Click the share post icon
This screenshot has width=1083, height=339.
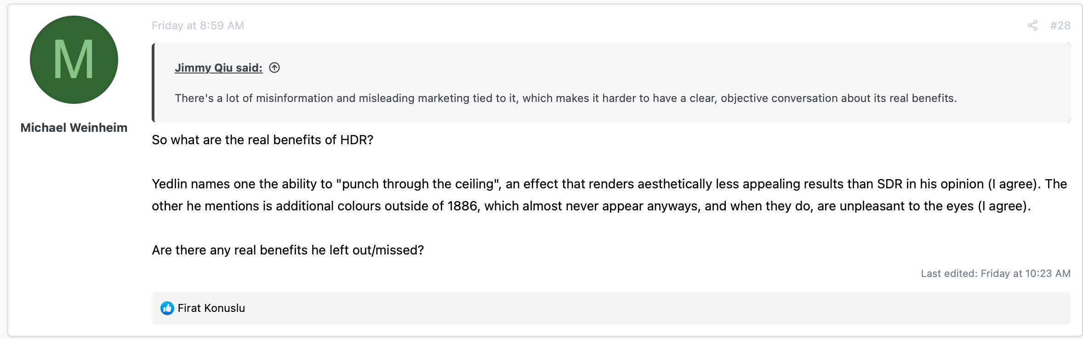1032,26
